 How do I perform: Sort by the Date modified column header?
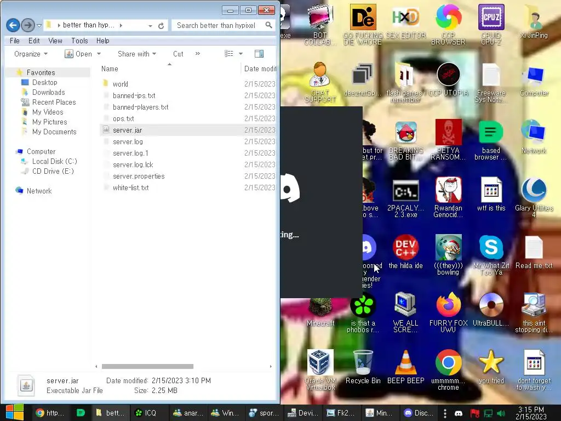point(260,69)
